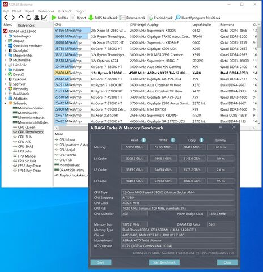
Task: Select Memória írás benchmark
Action: [26, 113]
